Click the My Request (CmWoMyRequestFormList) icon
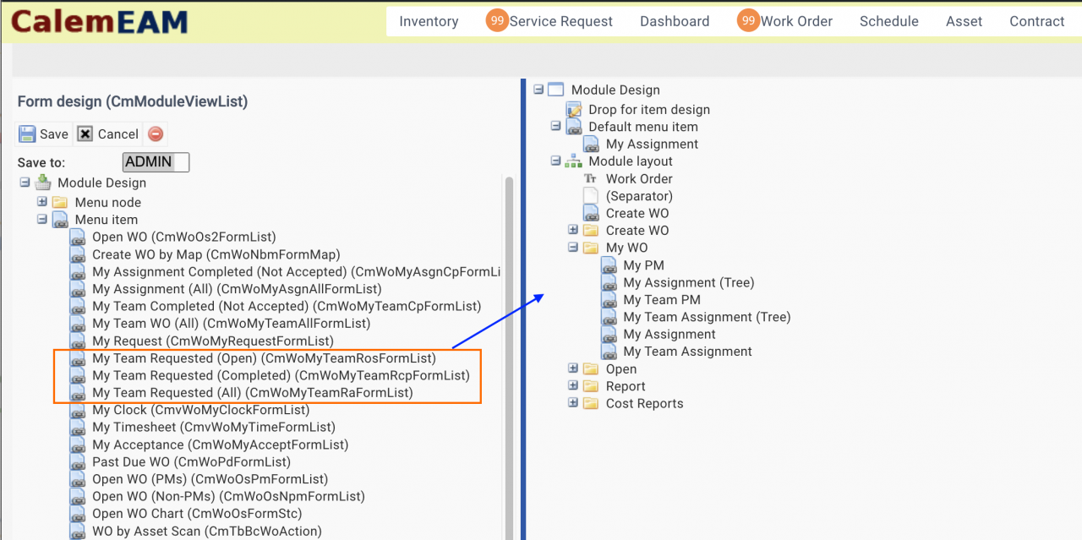The image size is (1082, 540). tap(78, 341)
